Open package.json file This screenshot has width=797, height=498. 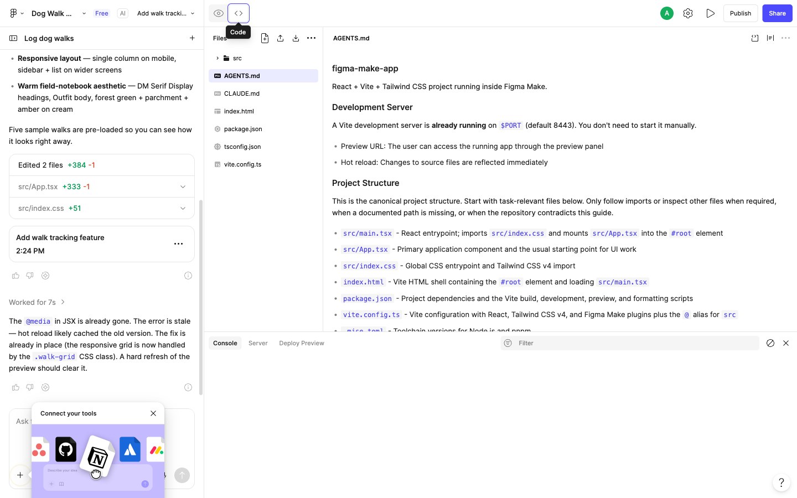tap(263, 129)
